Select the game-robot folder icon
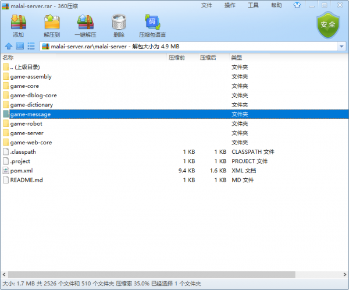The width and height of the screenshot is (349, 290). pos(6,123)
